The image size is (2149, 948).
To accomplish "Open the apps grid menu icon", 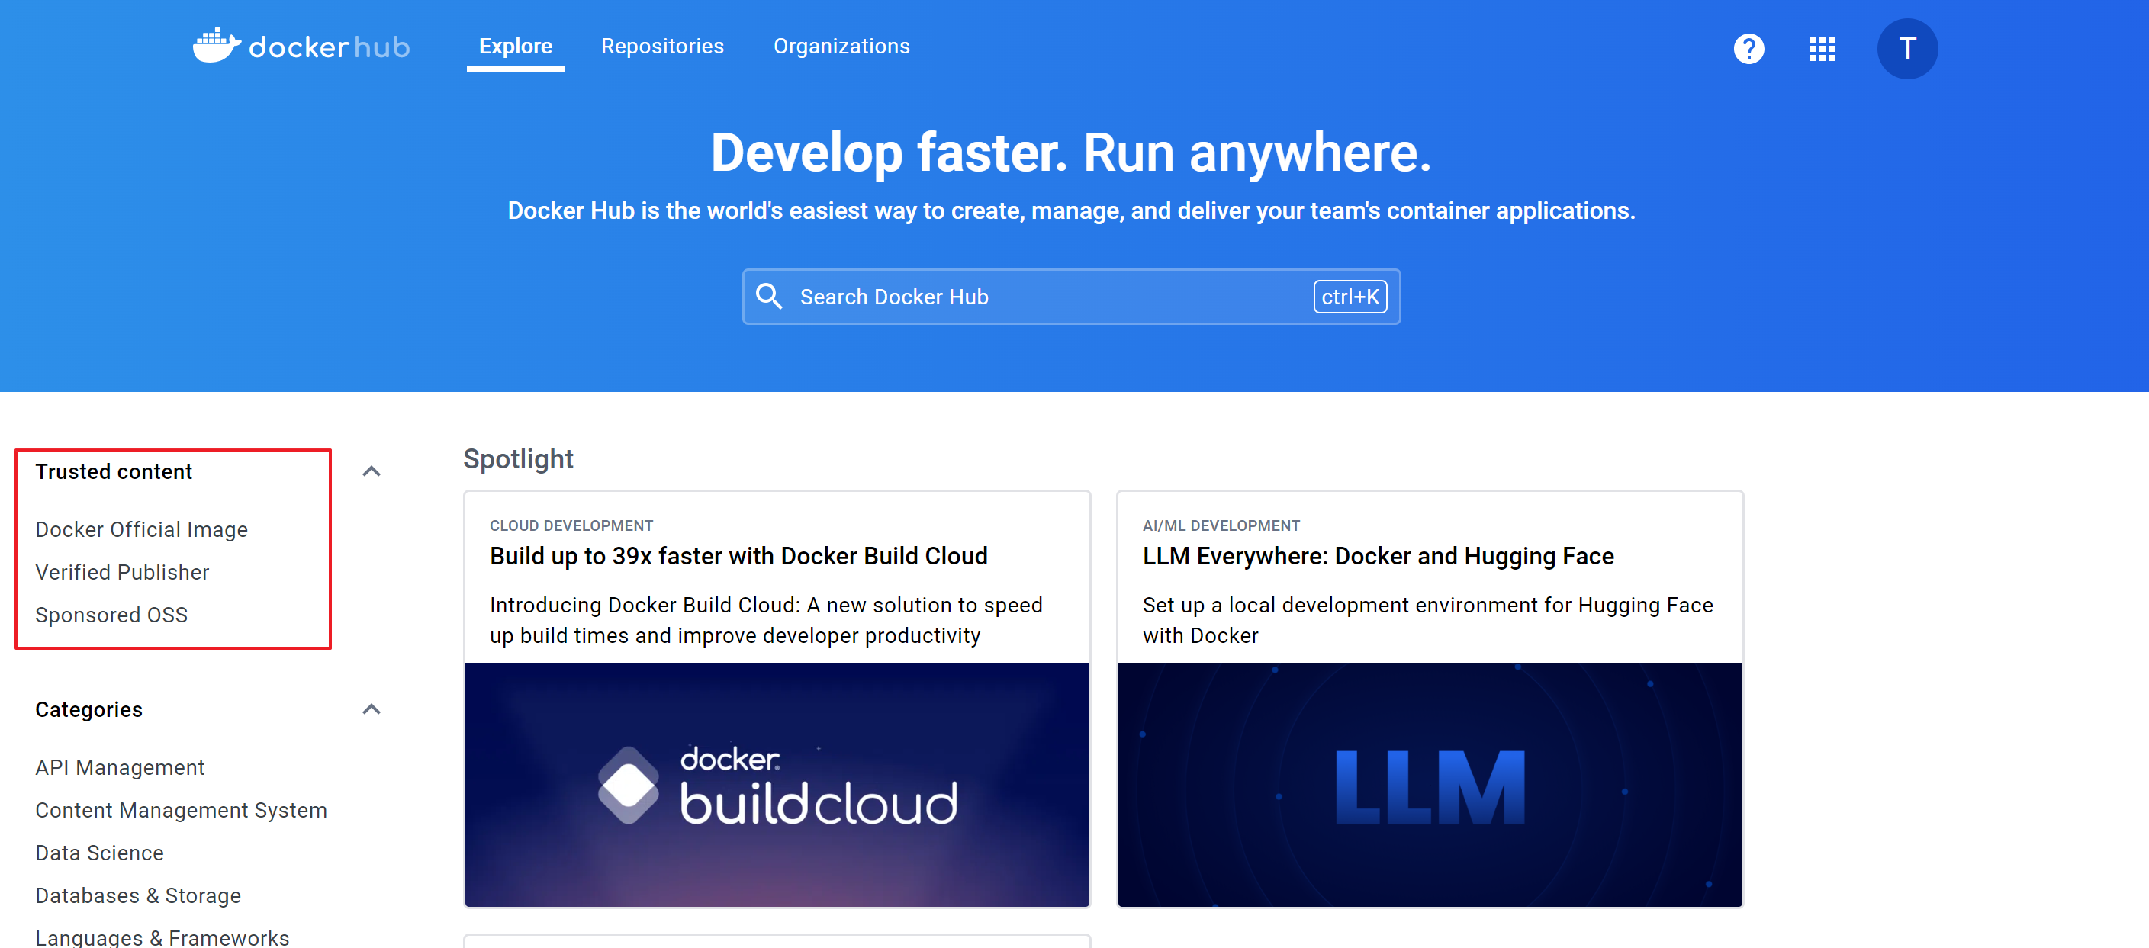I will 1821,48.
